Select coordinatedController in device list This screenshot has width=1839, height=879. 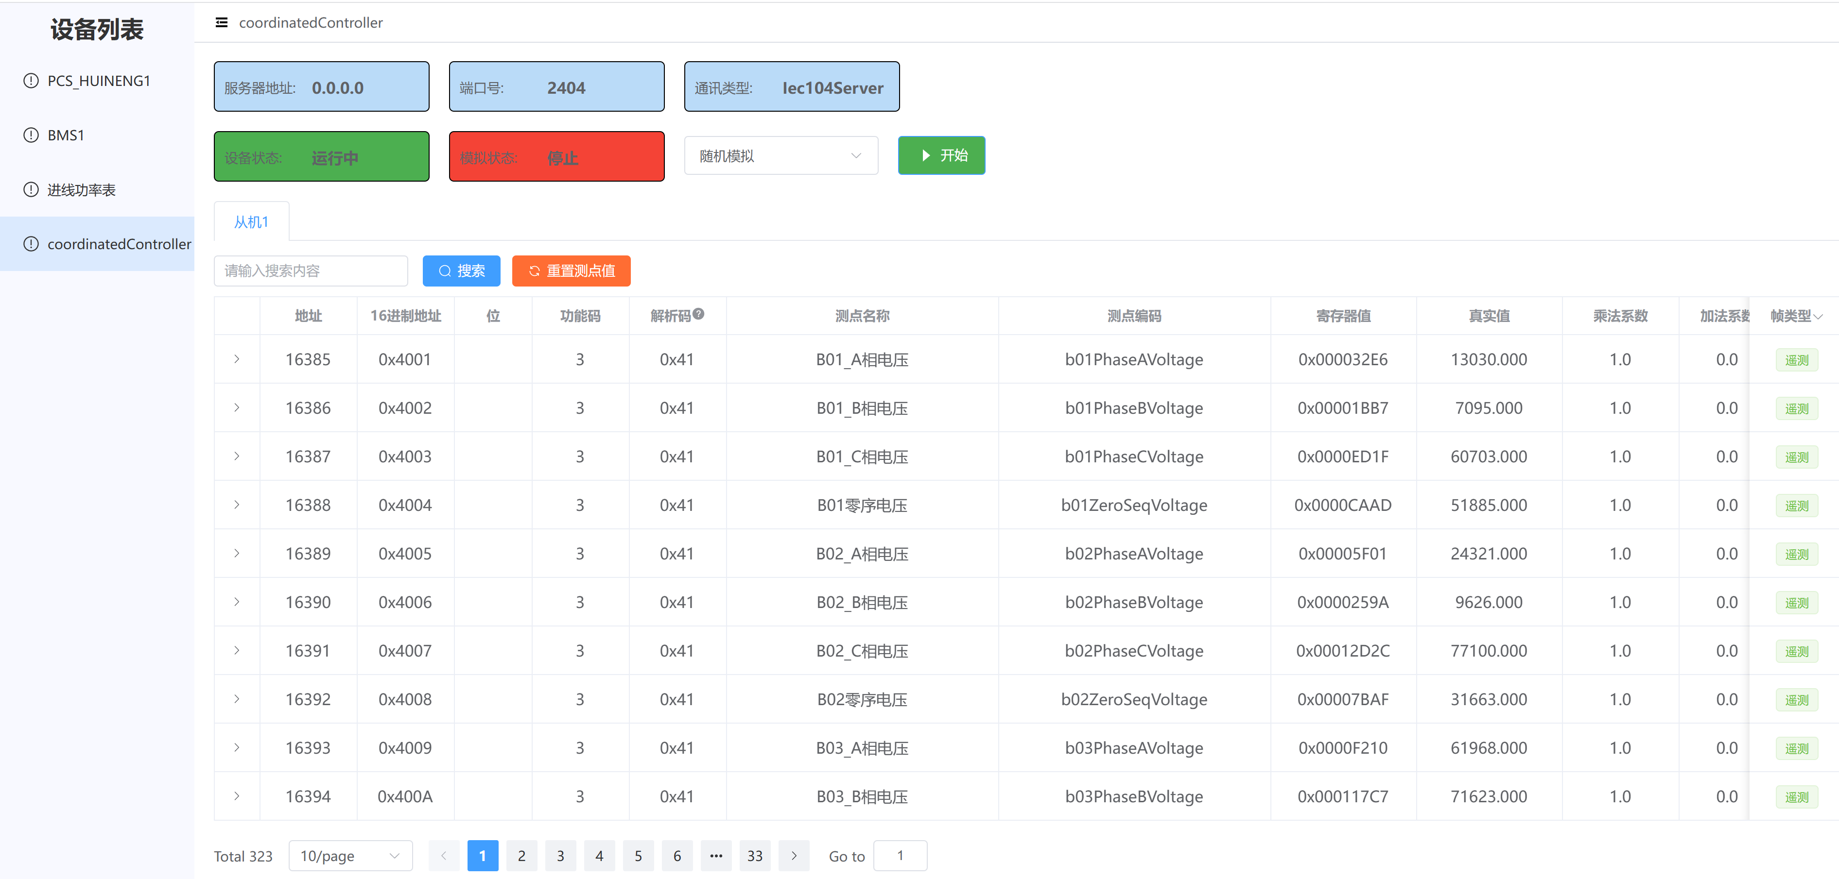click(97, 244)
